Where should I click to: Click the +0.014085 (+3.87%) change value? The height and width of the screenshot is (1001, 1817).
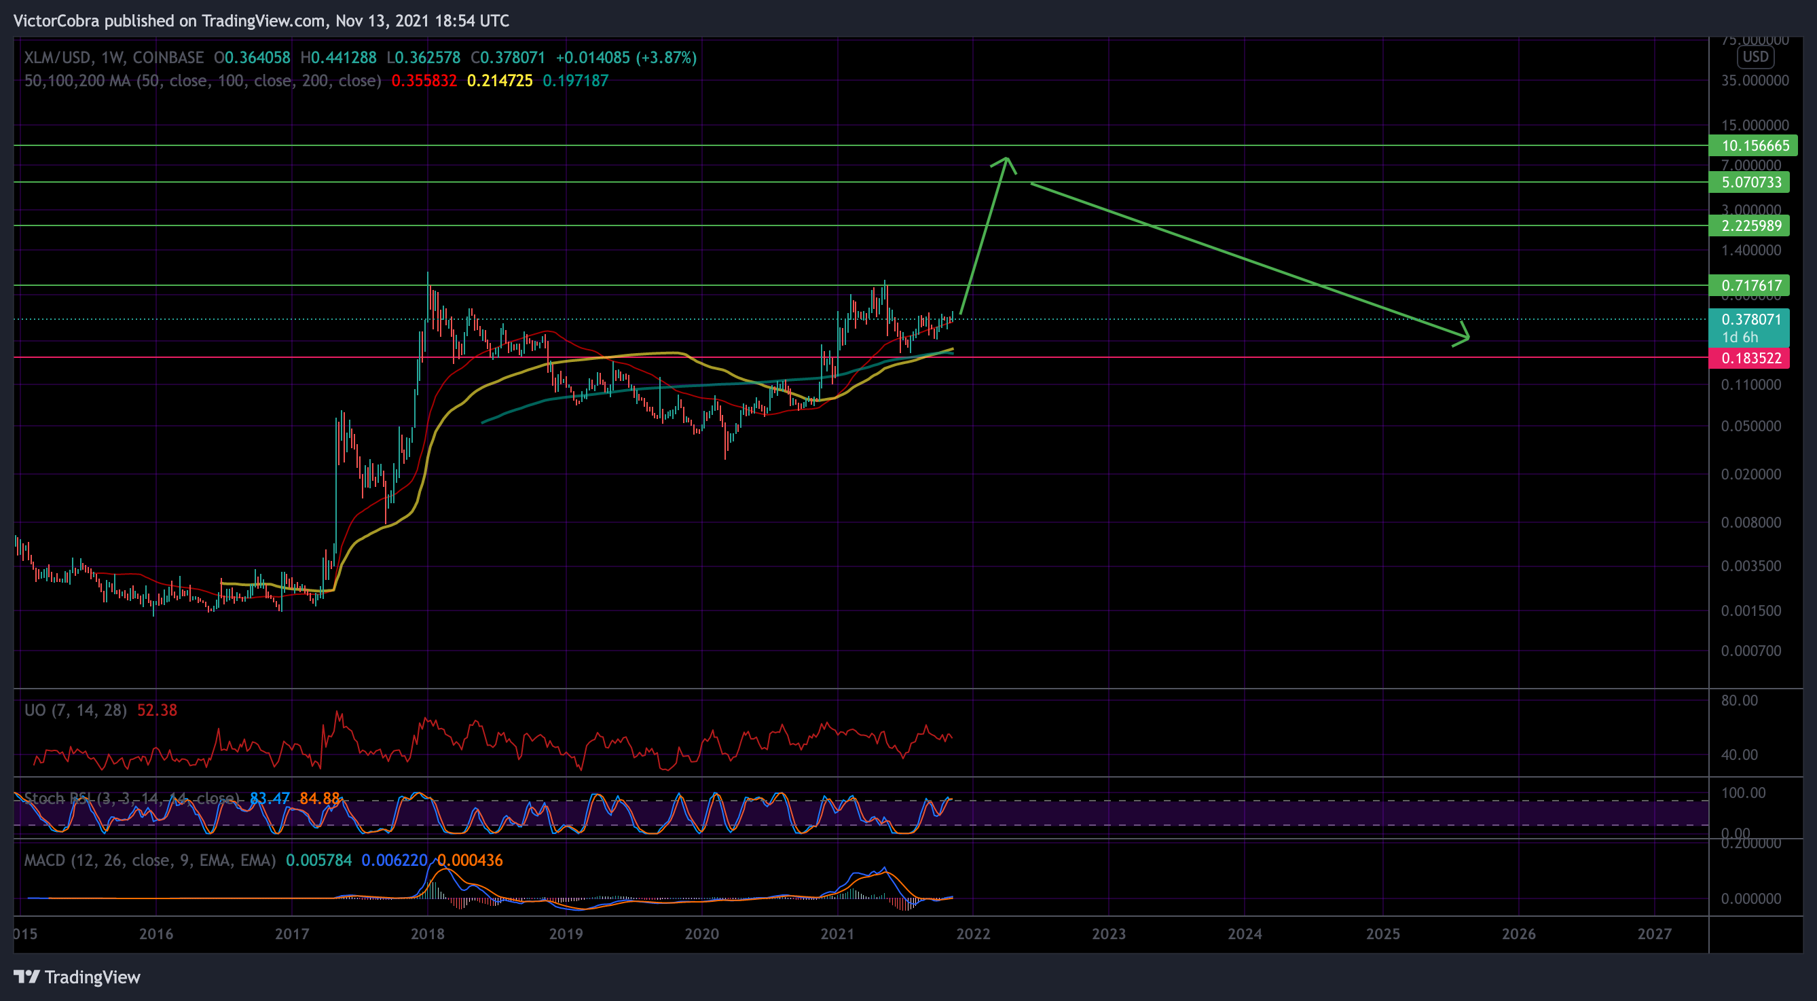click(626, 58)
